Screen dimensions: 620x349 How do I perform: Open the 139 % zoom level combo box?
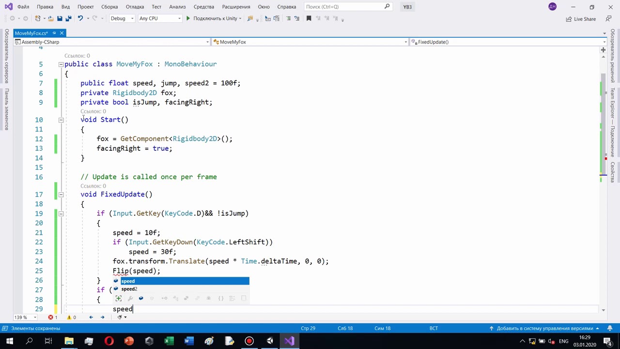(25, 317)
